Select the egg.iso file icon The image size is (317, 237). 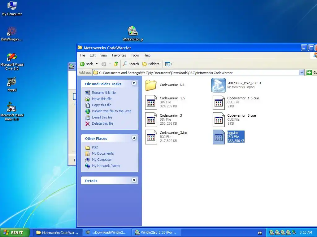(219, 137)
